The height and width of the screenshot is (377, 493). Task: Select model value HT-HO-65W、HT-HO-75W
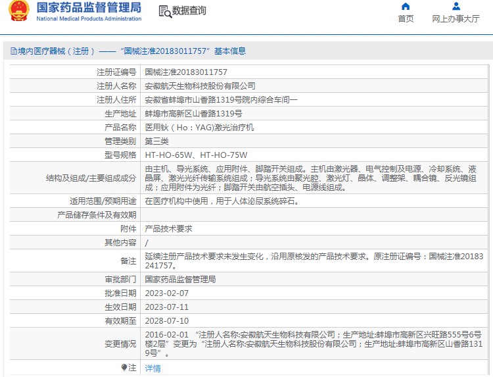[x=196, y=155]
